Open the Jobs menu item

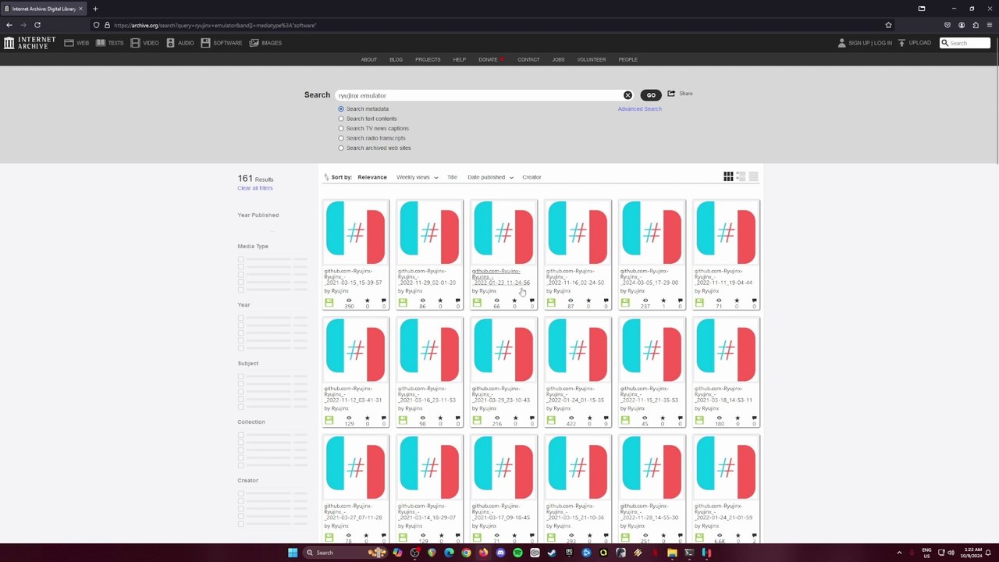point(558,59)
